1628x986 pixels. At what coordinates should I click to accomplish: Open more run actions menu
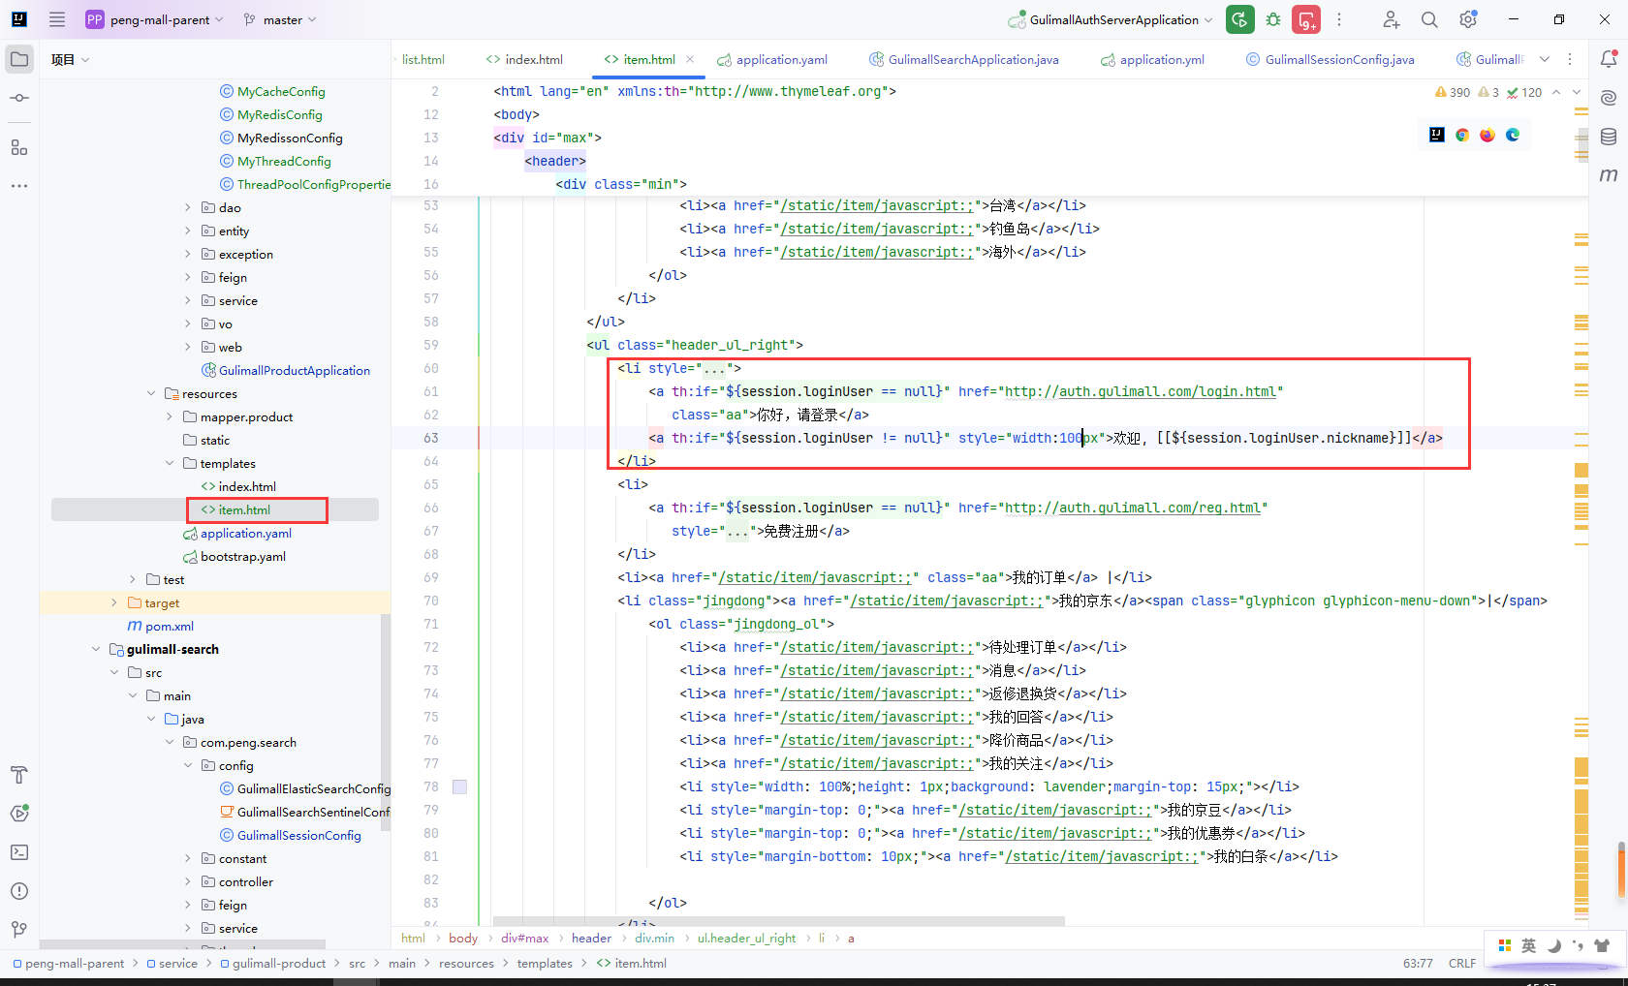pos(1339,19)
